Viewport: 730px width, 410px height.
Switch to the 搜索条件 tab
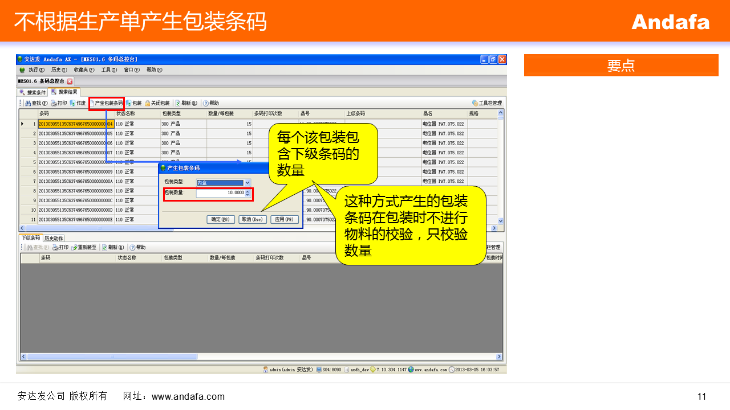click(x=33, y=92)
